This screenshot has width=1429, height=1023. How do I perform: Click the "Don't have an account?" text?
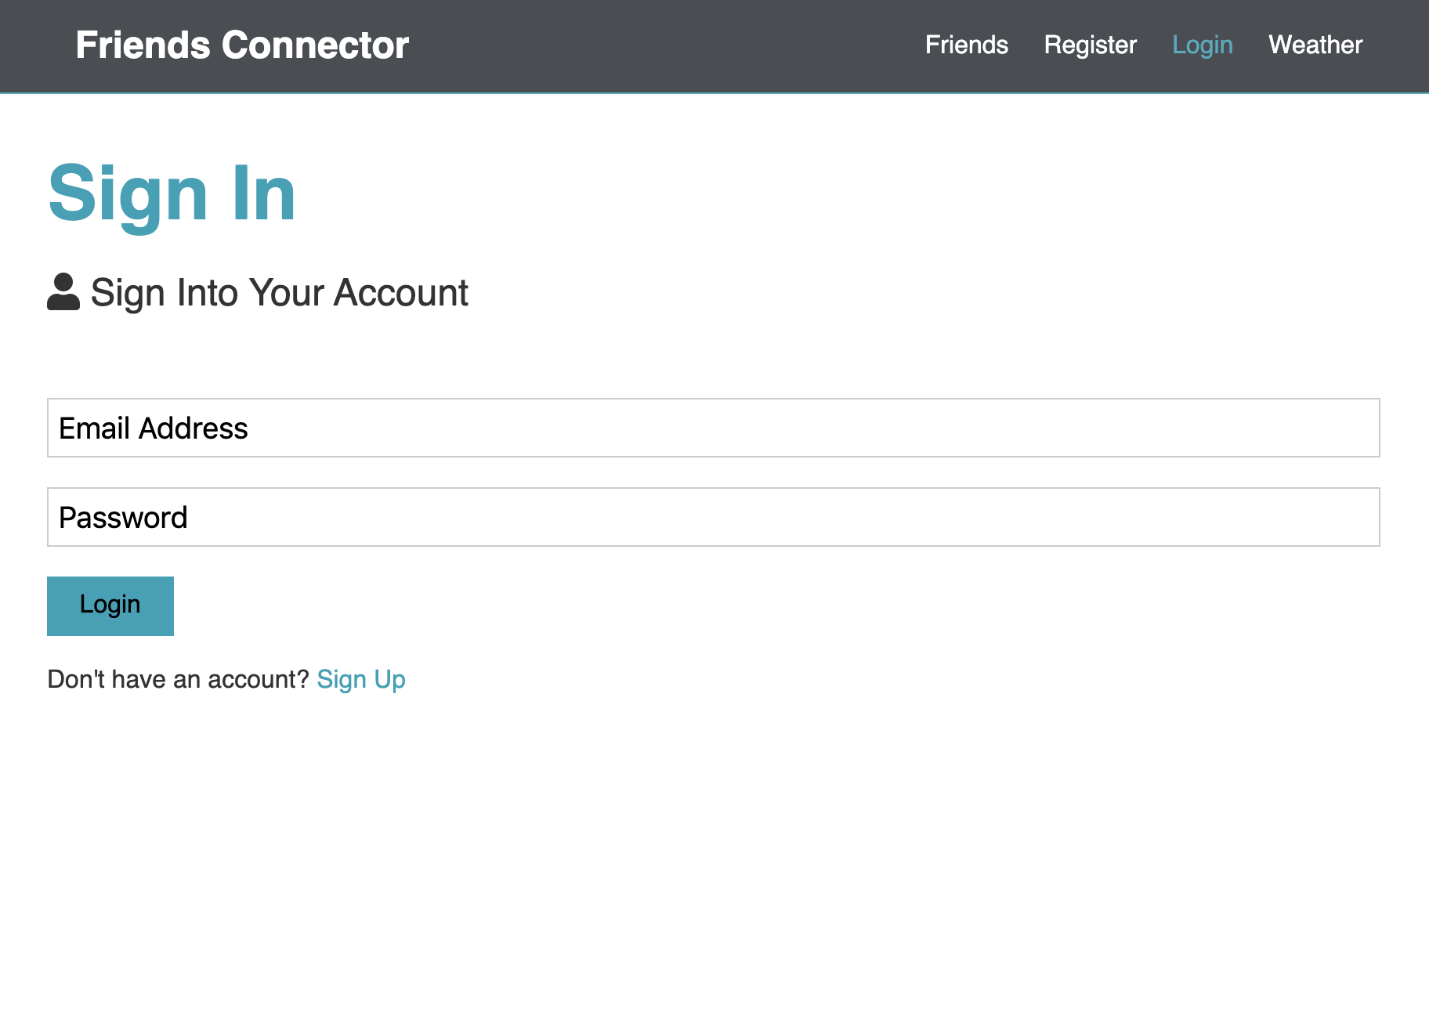179,679
